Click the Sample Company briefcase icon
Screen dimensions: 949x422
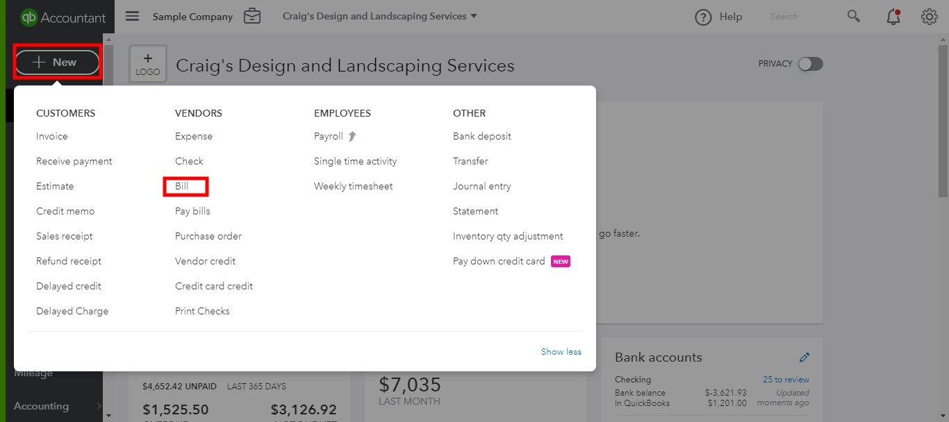click(252, 15)
